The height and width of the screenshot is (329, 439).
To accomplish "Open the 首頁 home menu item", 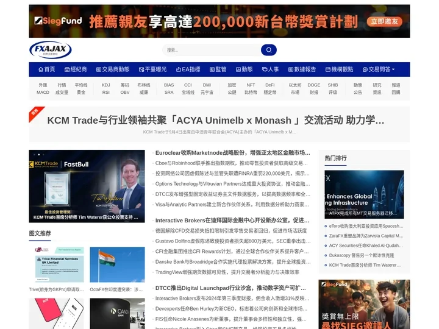I will [x=47, y=69].
